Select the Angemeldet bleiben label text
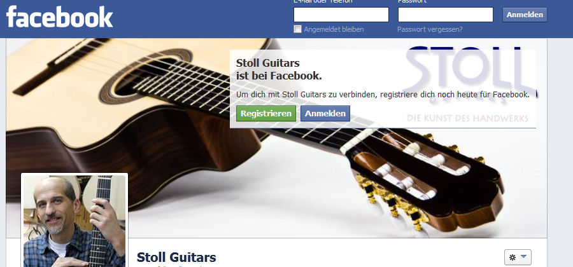Screen dimensions: 573x267 click(x=334, y=29)
